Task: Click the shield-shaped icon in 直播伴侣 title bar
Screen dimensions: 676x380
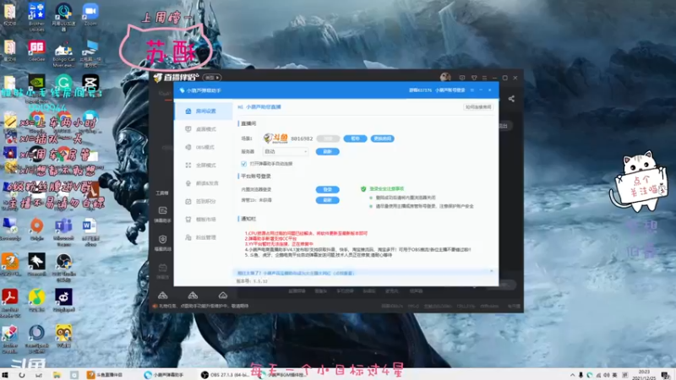Action: 474,78
